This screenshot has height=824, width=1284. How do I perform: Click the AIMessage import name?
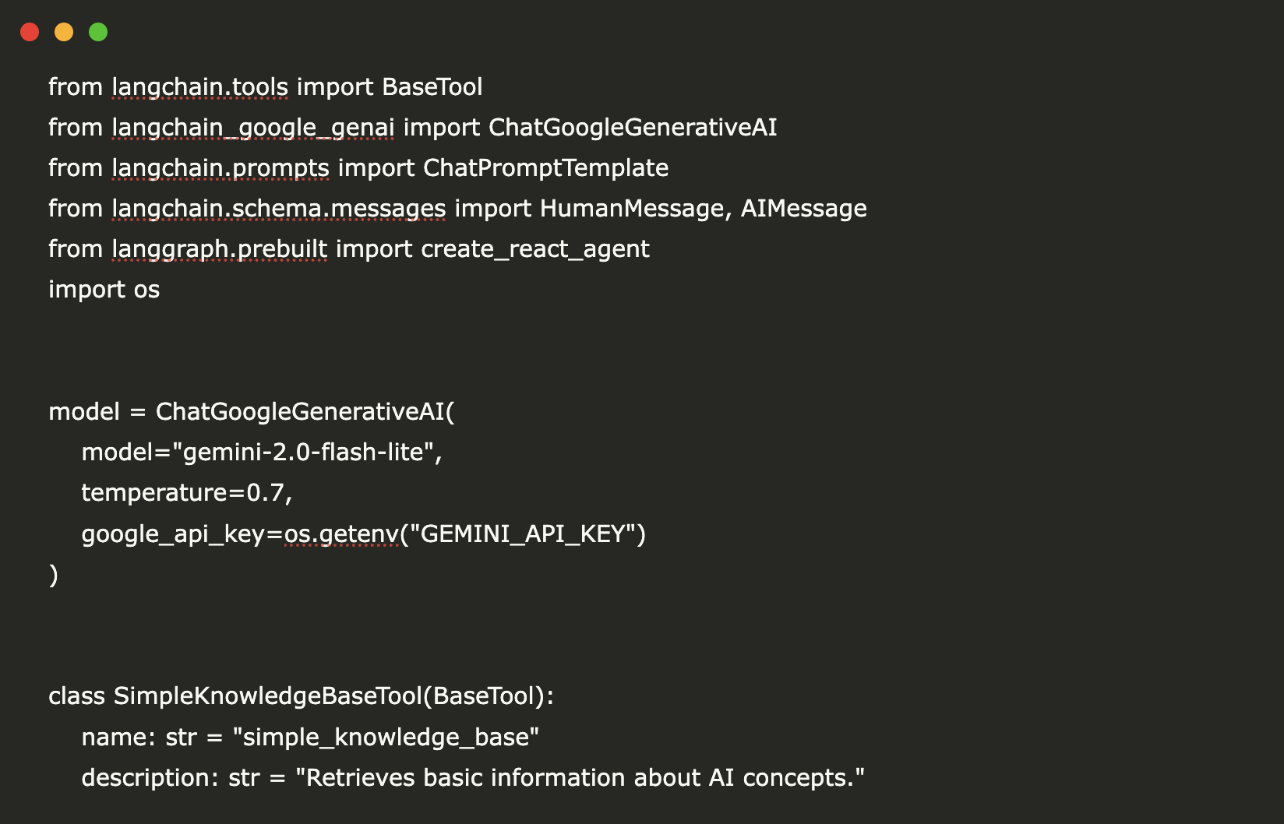[x=803, y=209]
